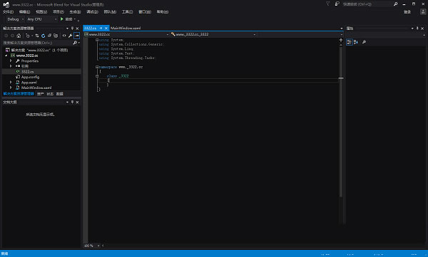
Task: Expand the MainWindow.xaml tree node
Action: (11, 88)
